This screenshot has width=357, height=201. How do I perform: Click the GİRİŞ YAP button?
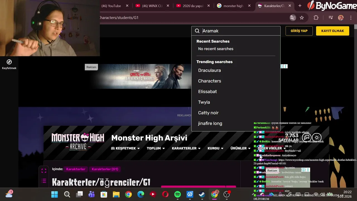pos(299,31)
